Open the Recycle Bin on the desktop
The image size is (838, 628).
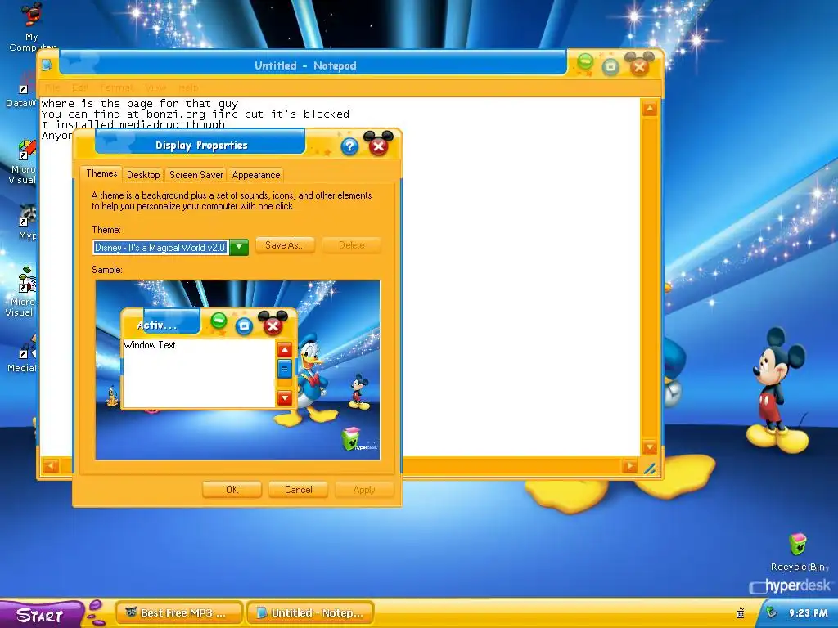coord(799,552)
